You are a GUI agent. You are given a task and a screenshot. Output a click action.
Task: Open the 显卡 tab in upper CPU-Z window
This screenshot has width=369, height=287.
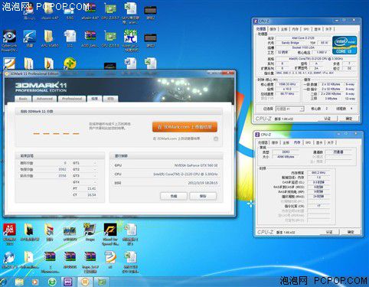[318, 29]
